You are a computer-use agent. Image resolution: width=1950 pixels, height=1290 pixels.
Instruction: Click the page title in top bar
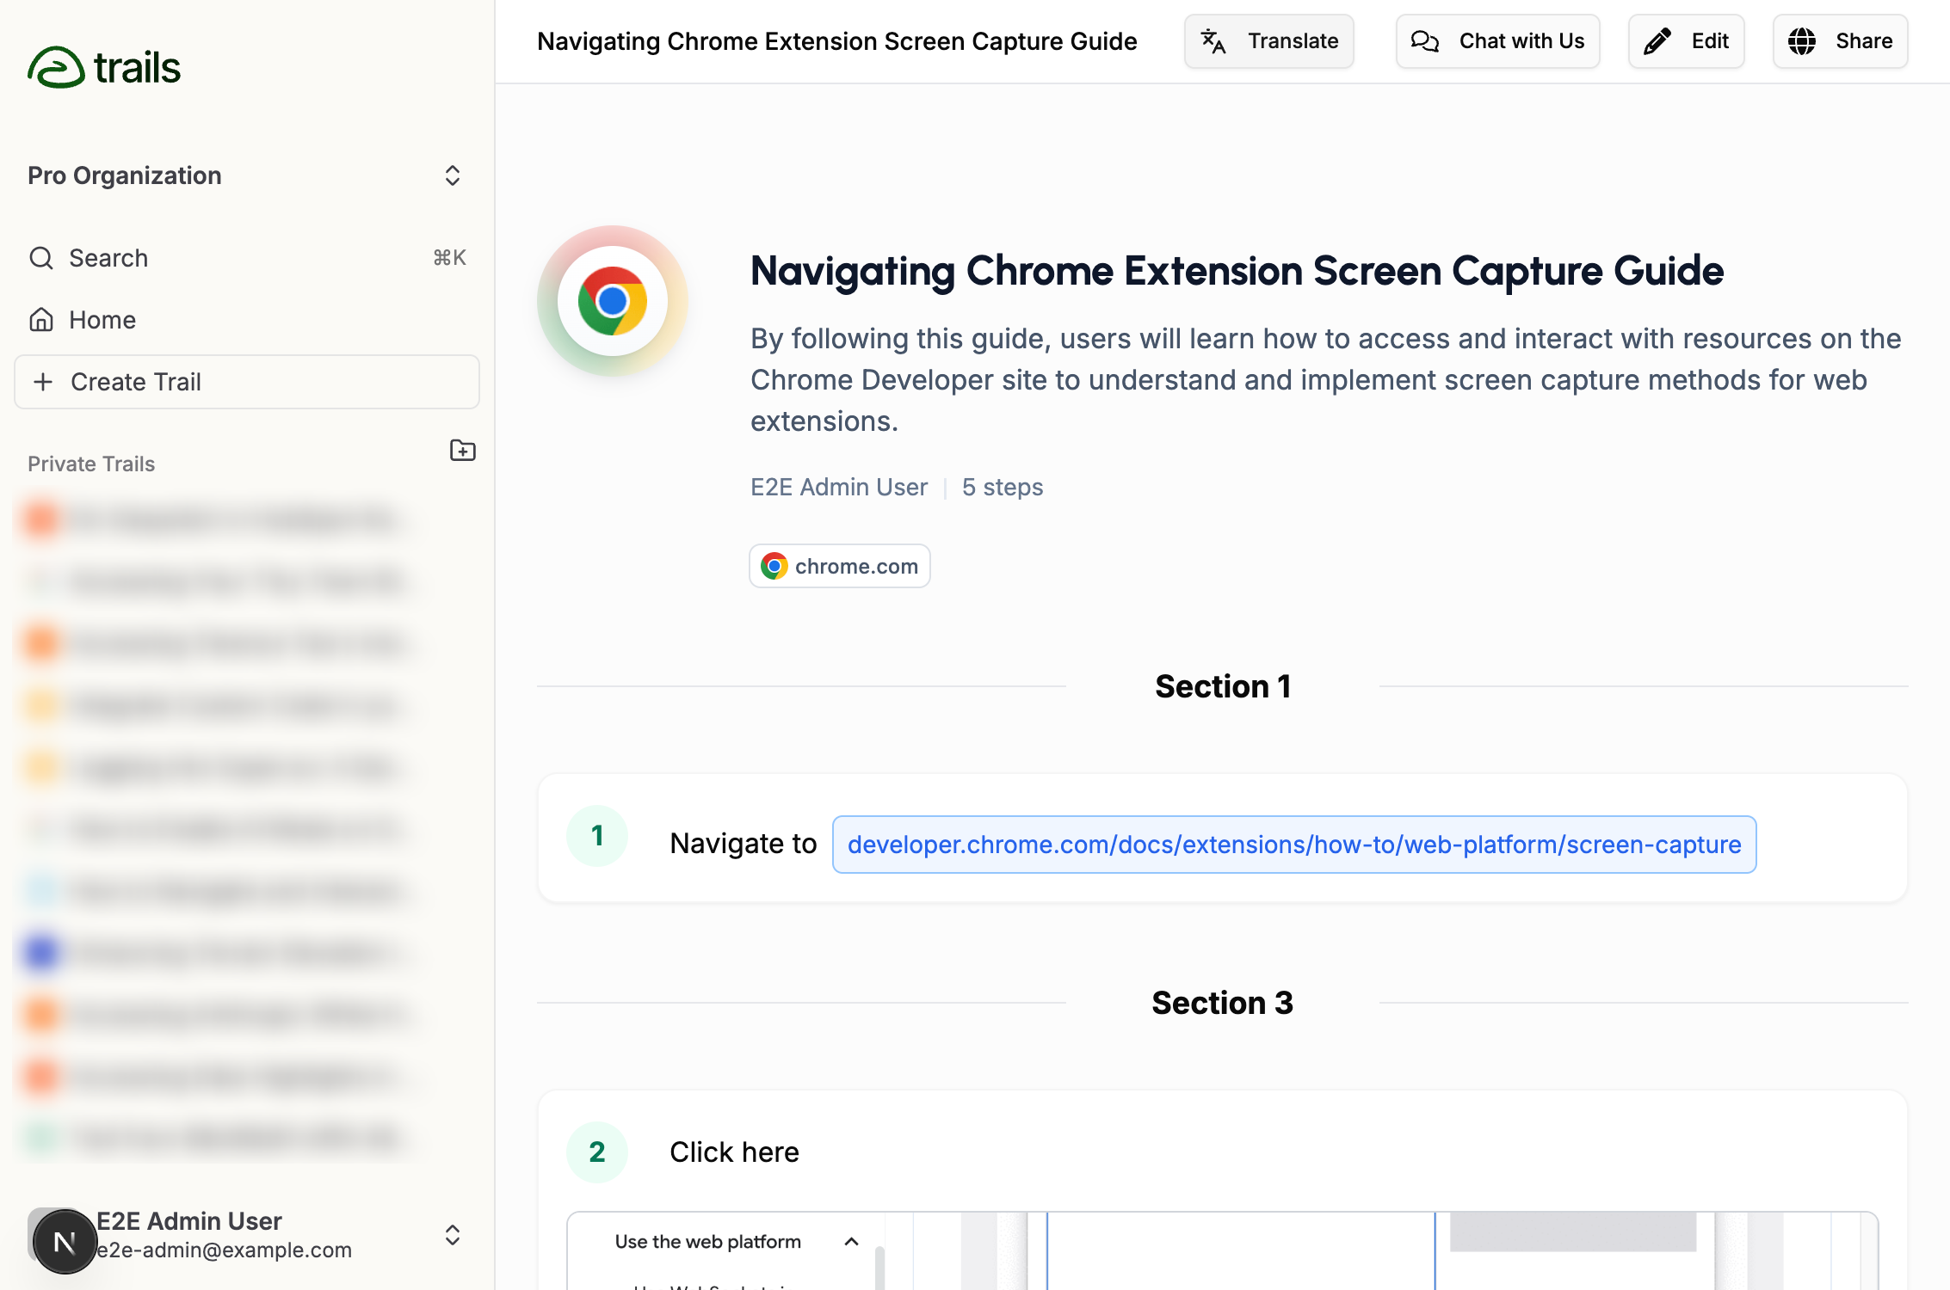(x=836, y=41)
